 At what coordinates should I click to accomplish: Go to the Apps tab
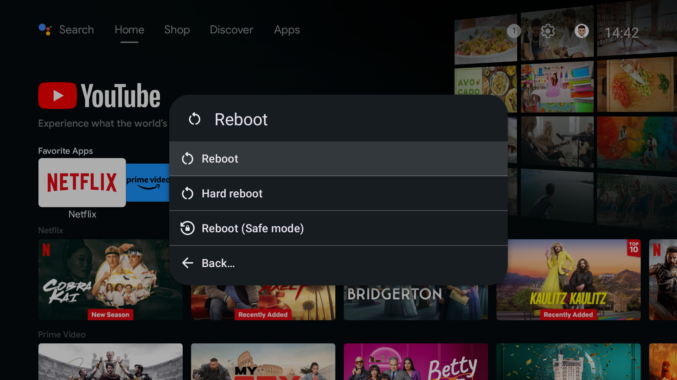pyautogui.click(x=287, y=30)
